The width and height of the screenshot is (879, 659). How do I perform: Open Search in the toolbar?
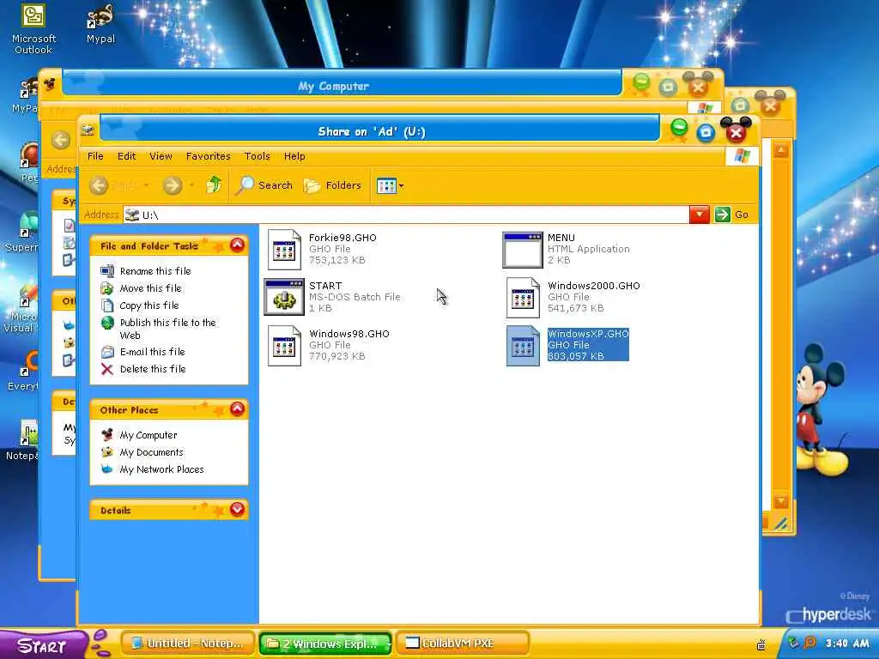coord(264,185)
